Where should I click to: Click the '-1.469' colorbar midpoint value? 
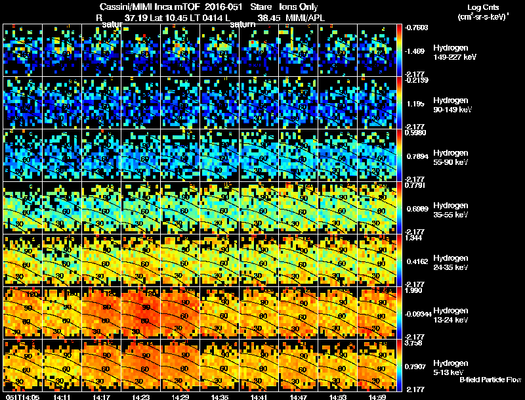click(x=415, y=51)
